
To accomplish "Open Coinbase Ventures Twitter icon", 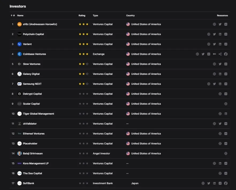I will 203,54.
